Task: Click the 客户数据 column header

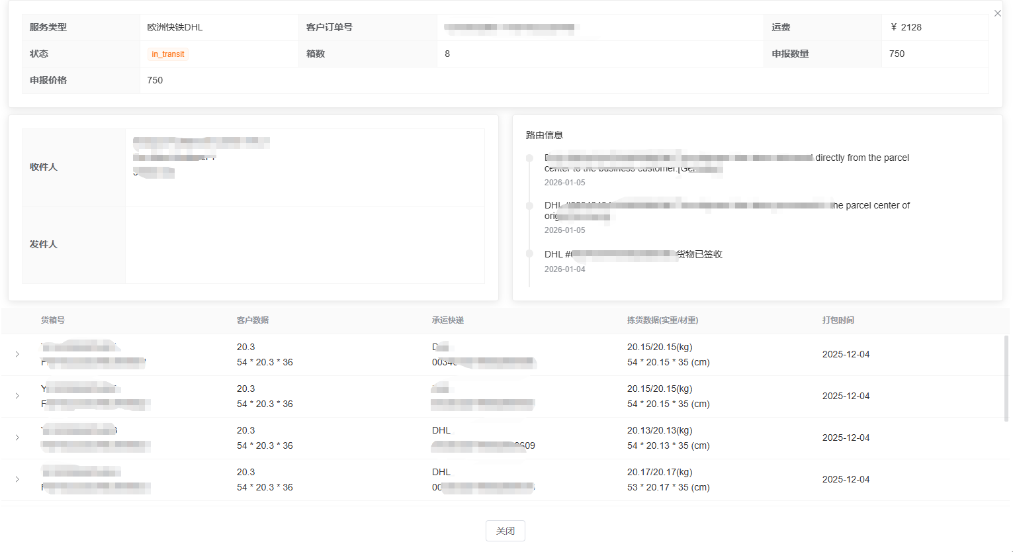Action: 253,320
